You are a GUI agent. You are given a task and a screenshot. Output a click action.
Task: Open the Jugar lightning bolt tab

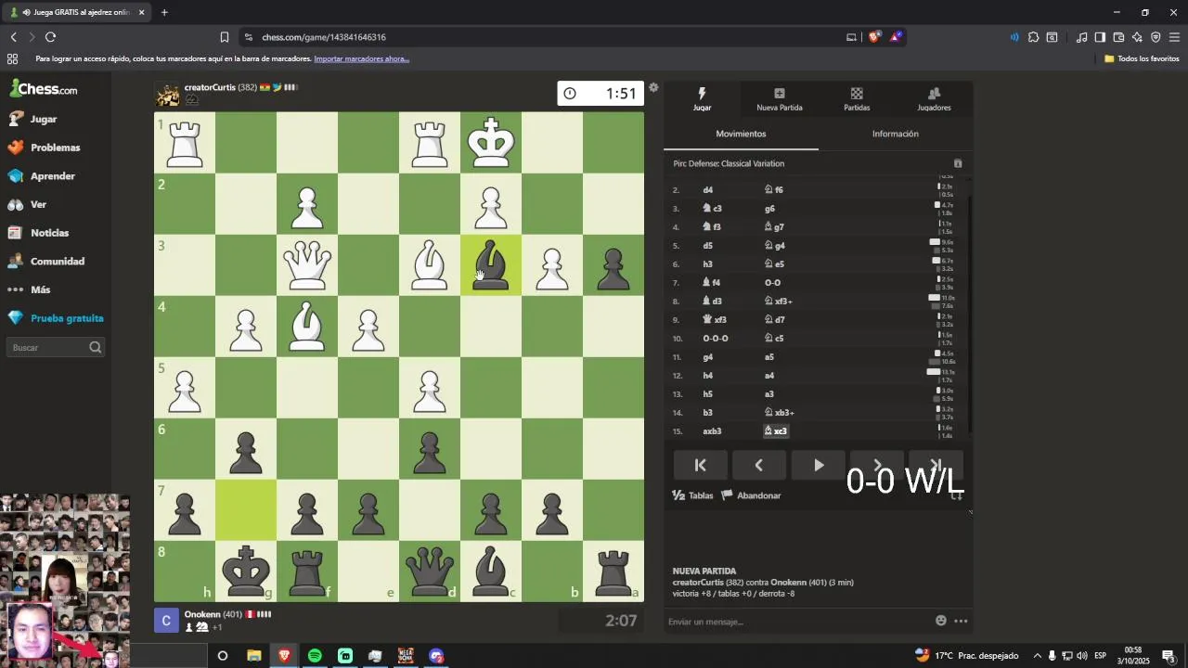702,99
